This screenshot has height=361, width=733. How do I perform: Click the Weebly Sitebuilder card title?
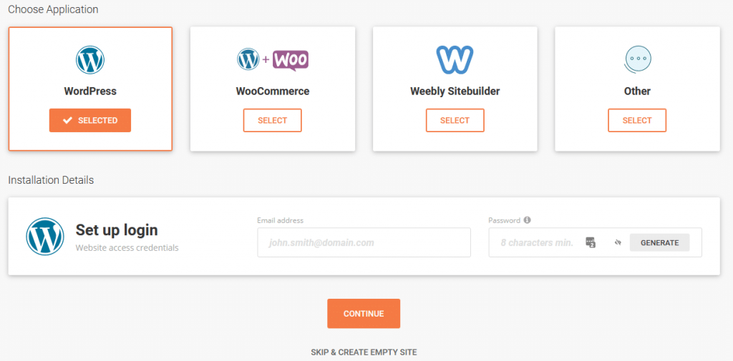(x=455, y=91)
